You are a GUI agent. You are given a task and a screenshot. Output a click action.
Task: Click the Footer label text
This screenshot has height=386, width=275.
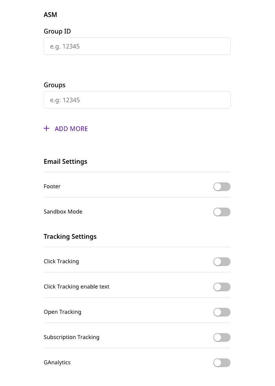pyautogui.click(x=52, y=186)
